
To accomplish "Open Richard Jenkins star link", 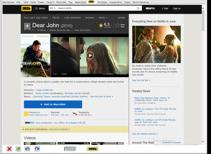I will (x=79, y=97).
